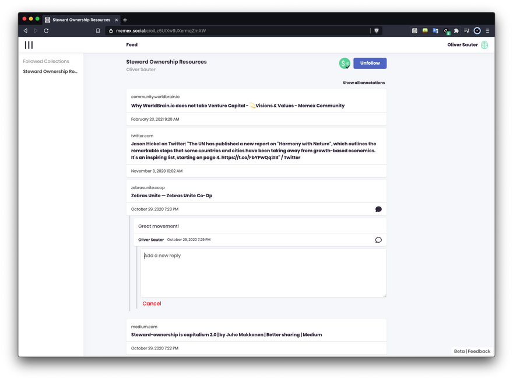Screen dimensions: 513x381
Task: Click the brain avatar next to Oliver Sauter
Action: (484, 45)
